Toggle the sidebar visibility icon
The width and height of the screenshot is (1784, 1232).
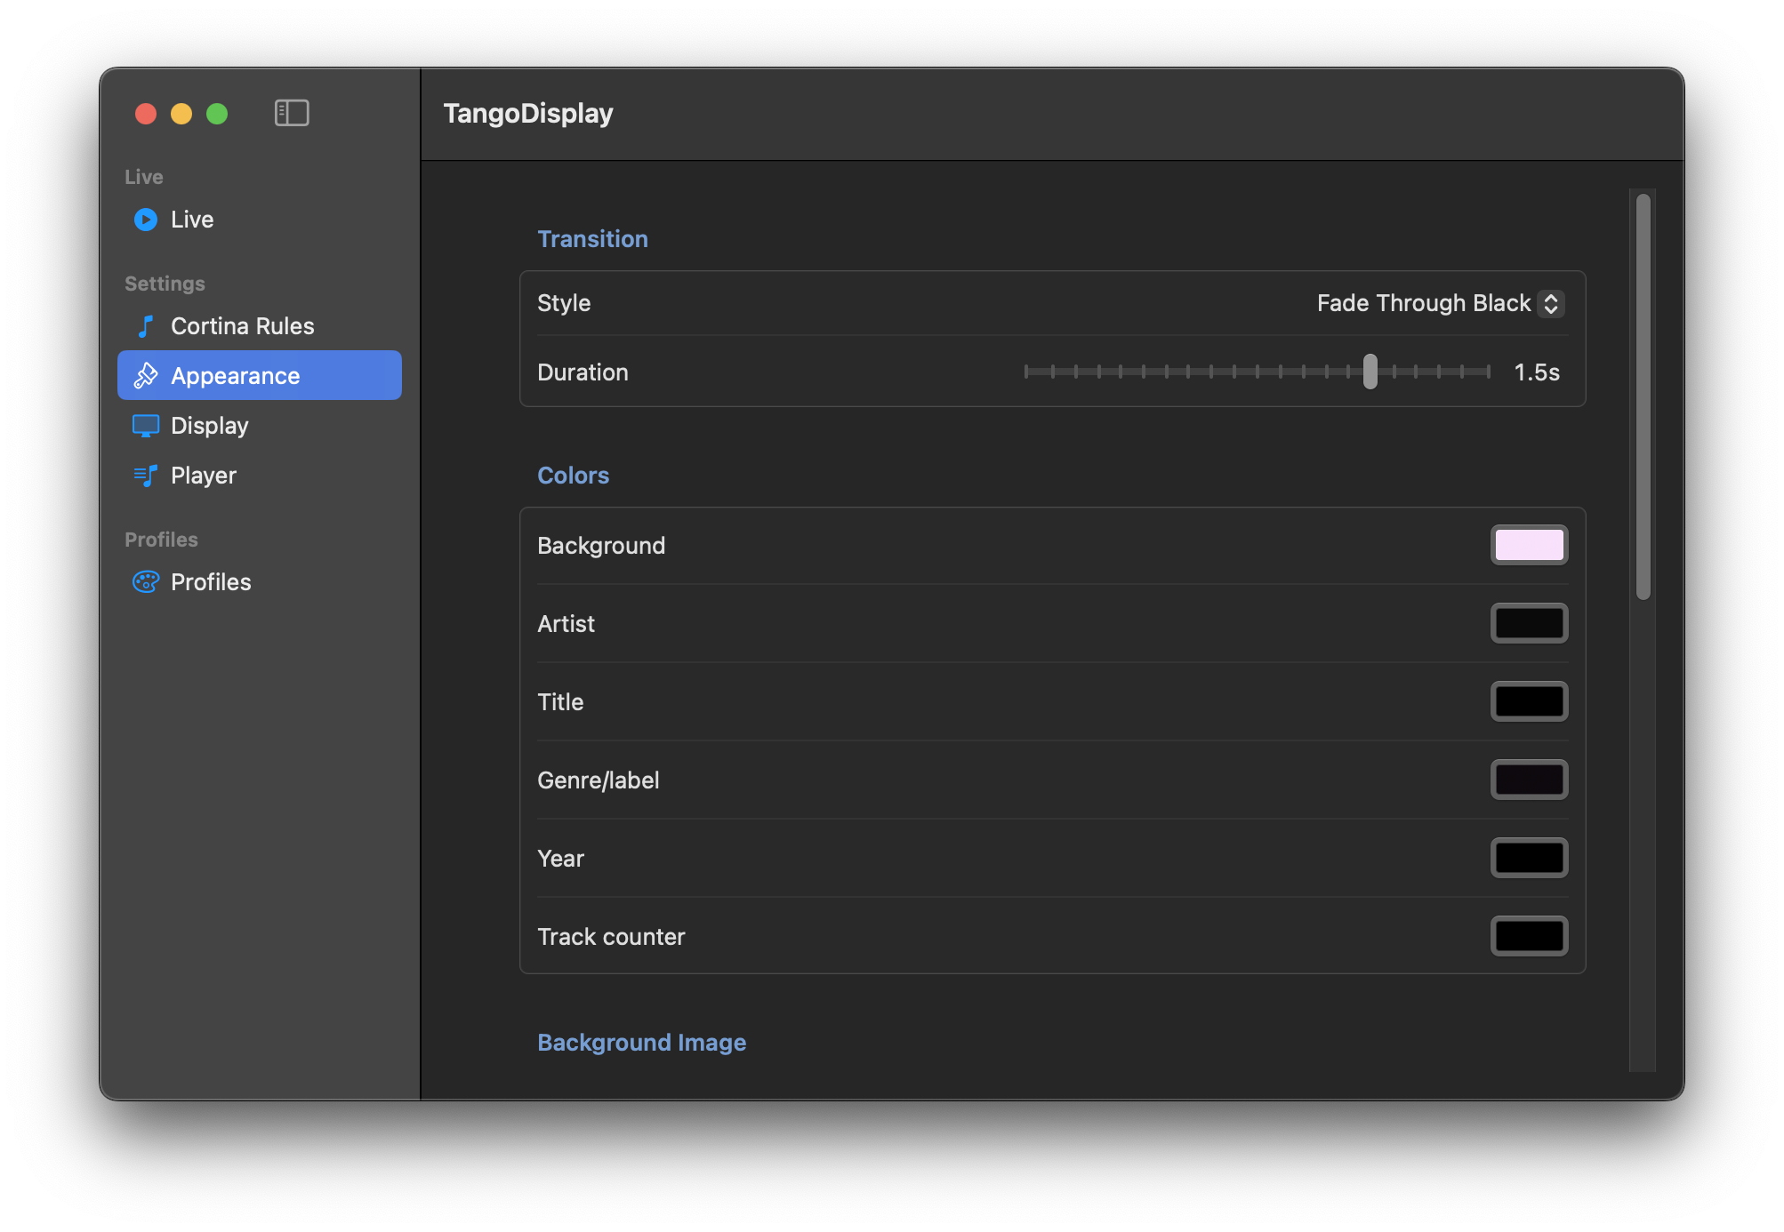click(292, 113)
